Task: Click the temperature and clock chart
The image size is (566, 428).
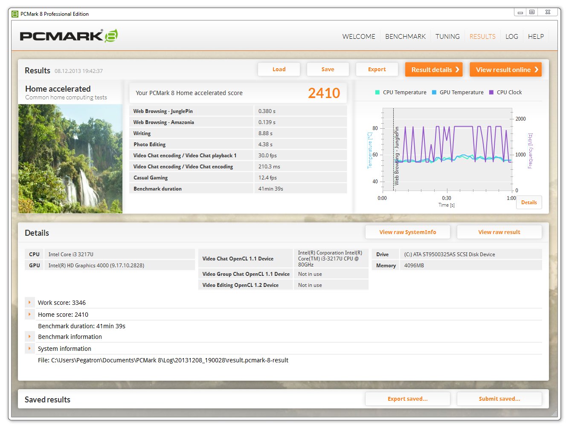Action: [x=447, y=149]
